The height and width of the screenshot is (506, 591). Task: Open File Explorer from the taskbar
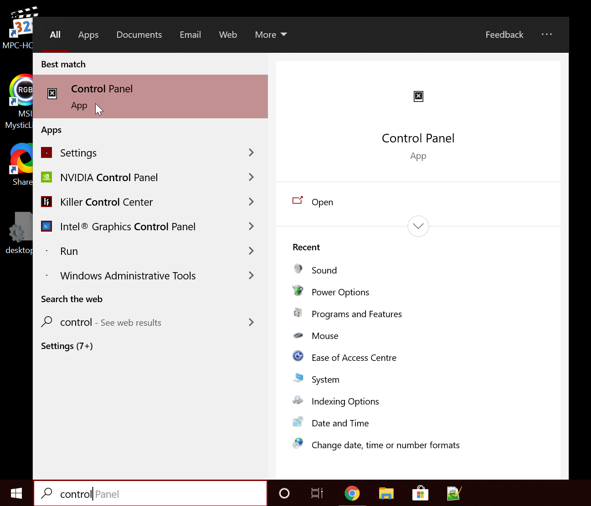tap(386, 493)
